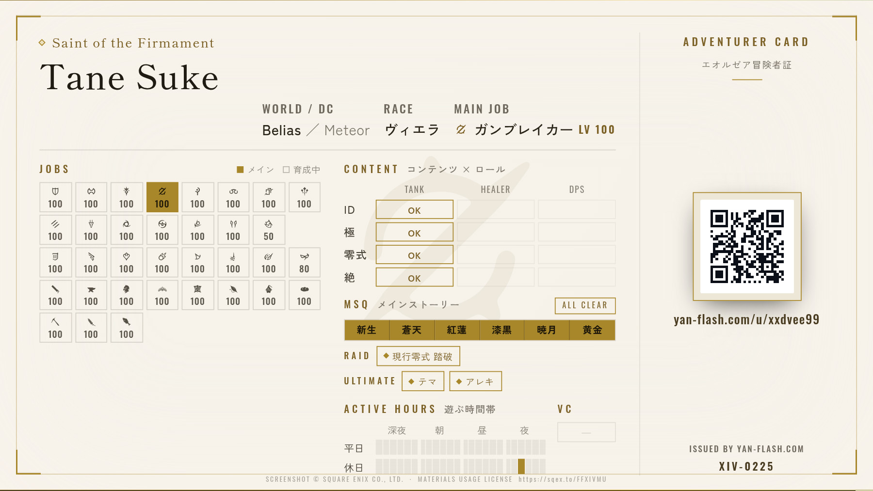Select the Armorer helmet job icon
This screenshot has width=873, height=491.
pyautogui.click(x=126, y=295)
